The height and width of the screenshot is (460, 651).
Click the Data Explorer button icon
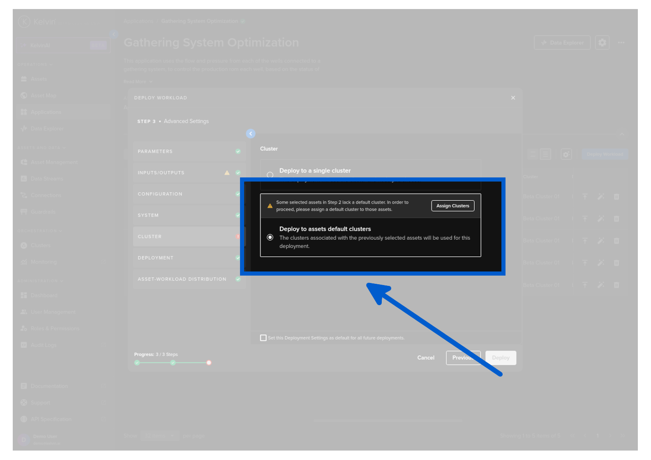tap(544, 43)
